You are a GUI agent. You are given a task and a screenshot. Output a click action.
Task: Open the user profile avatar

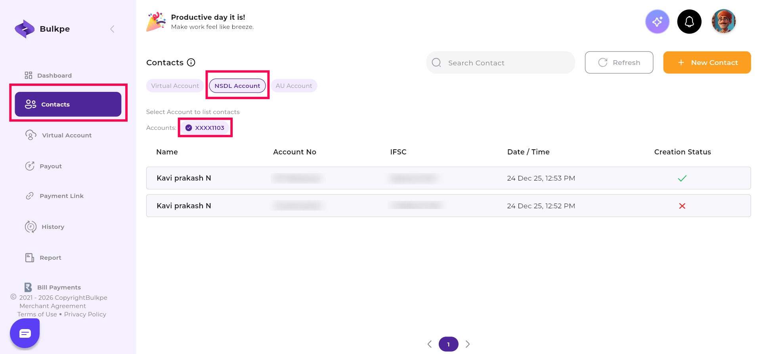point(723,22)
